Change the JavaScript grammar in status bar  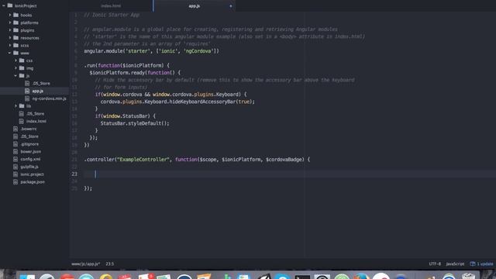pos(455,263)
